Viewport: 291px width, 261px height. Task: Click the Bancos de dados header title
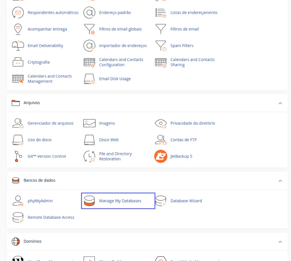tap(39, 180)
